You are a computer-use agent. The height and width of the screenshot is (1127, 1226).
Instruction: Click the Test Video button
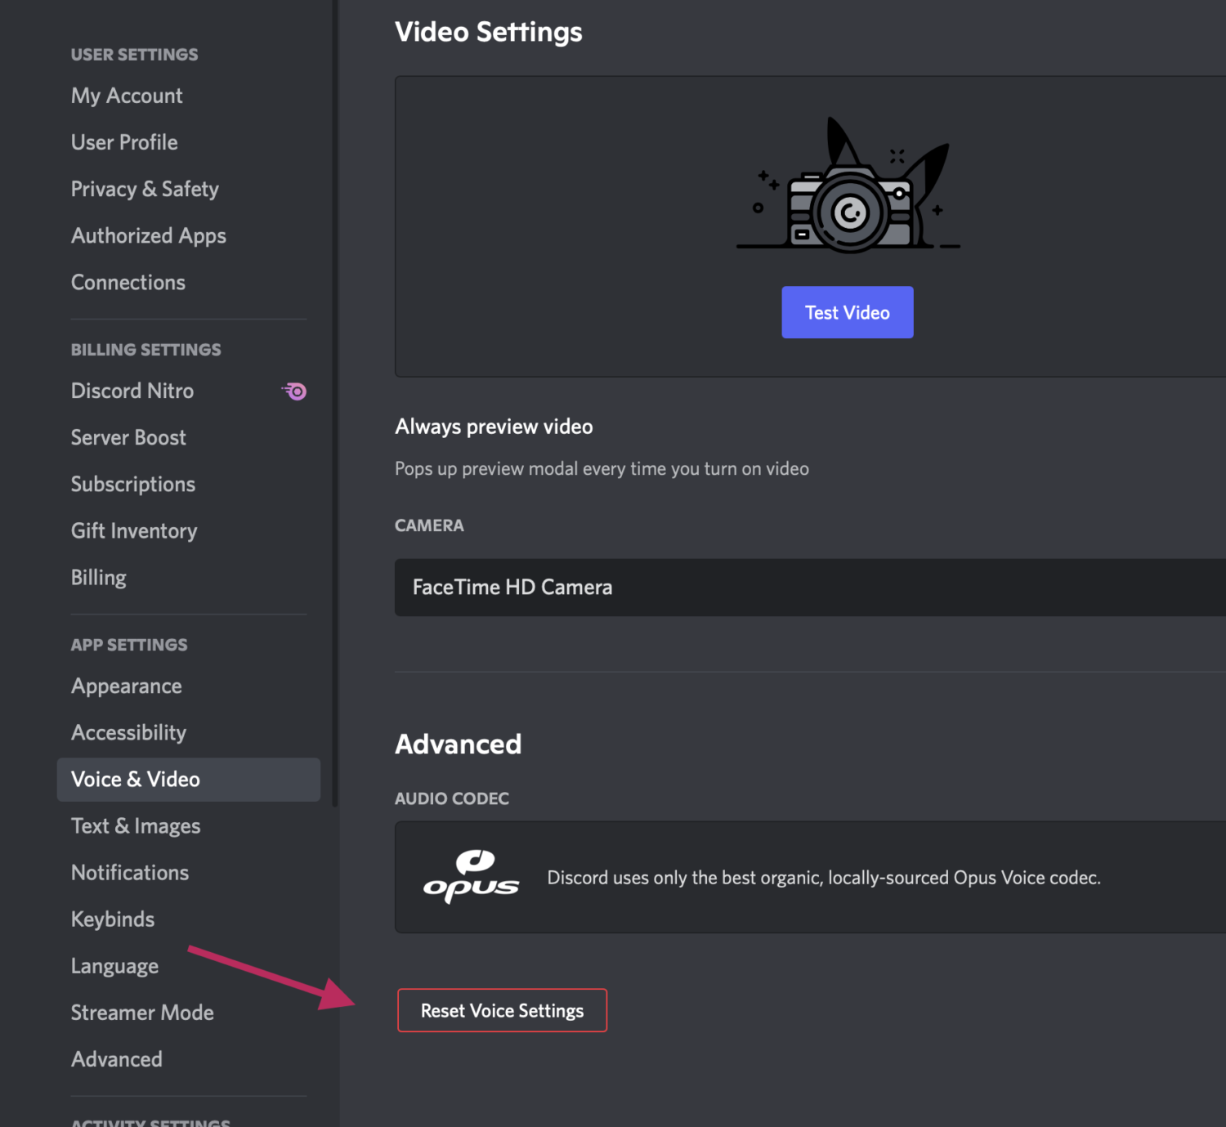848,312
